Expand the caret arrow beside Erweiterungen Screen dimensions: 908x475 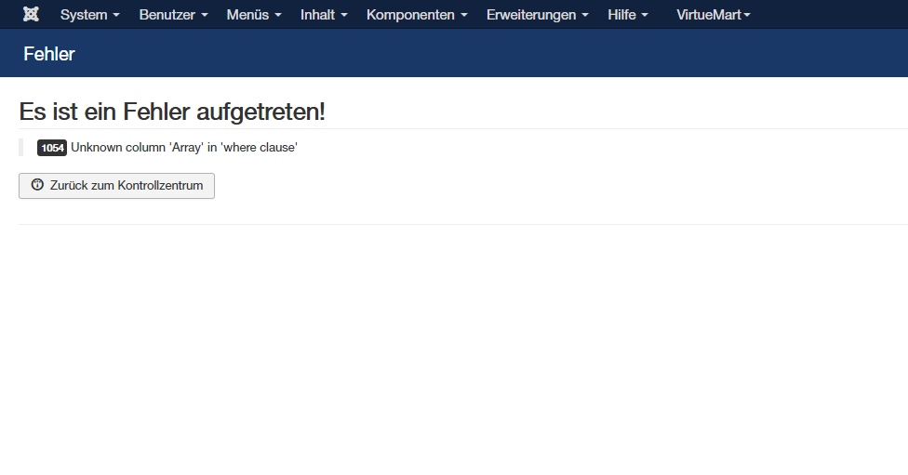584,16
